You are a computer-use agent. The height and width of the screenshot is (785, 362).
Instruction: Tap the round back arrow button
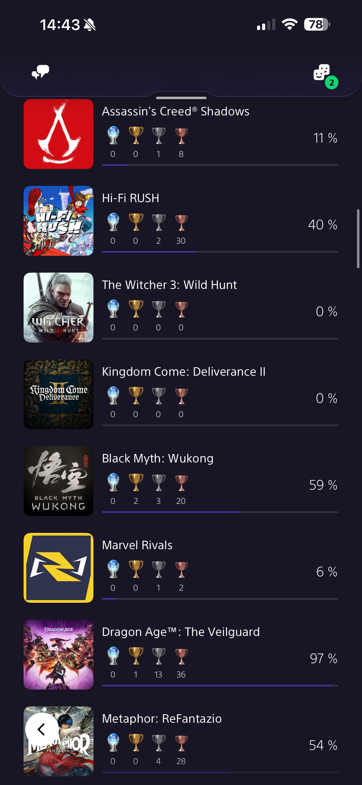(42, 729)
